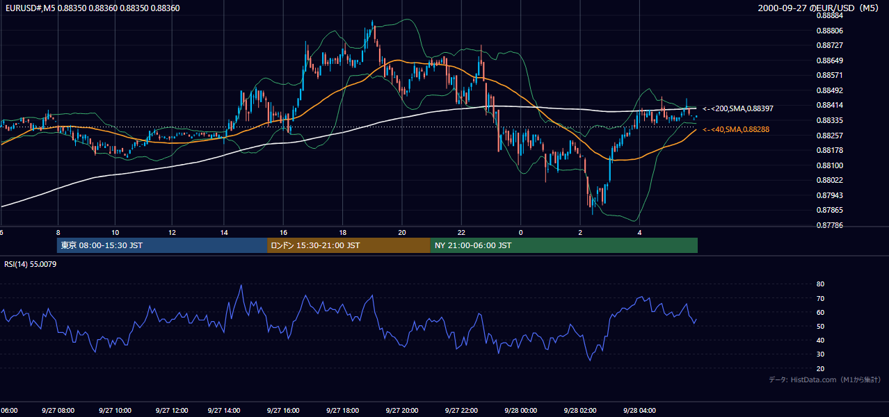
Task: Select the 40 SMA label 0.88288
Action: [736, 129]
